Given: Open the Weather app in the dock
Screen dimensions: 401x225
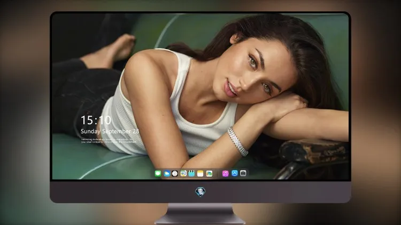Looking at the screenshot, I should coord(166,173).
